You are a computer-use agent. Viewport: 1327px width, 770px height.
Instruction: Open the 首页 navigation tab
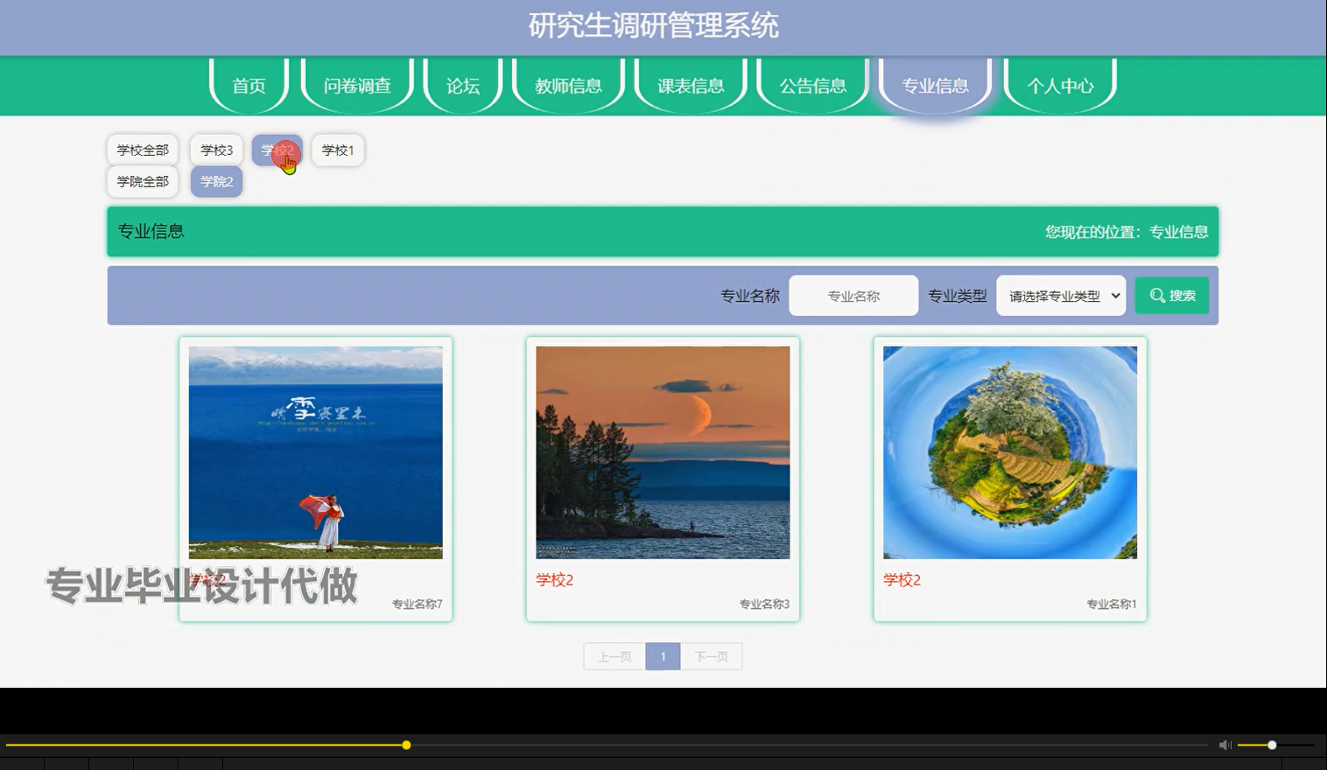coord(248,85)
